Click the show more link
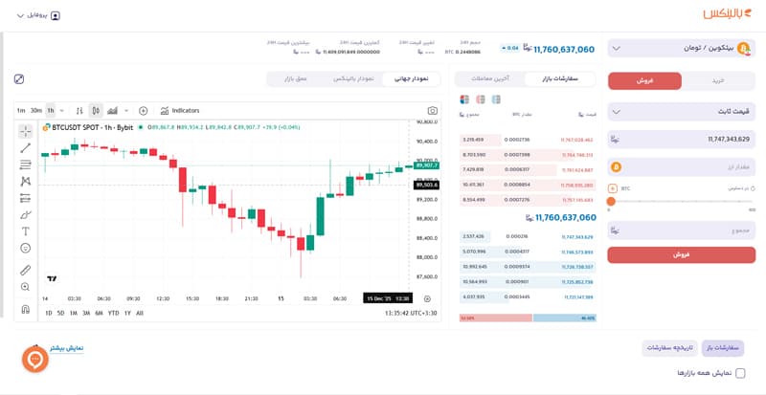Screen dimensions: 766x395 click(x=66, y=349)
